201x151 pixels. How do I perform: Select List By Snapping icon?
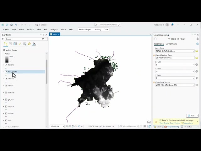click(24, 44)
